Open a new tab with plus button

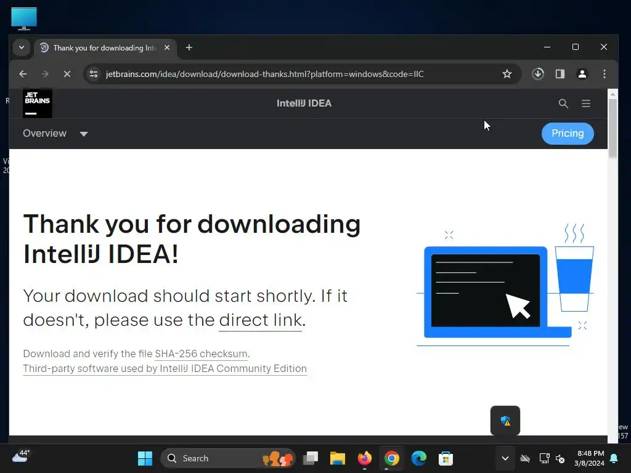[x=189, y=48]
